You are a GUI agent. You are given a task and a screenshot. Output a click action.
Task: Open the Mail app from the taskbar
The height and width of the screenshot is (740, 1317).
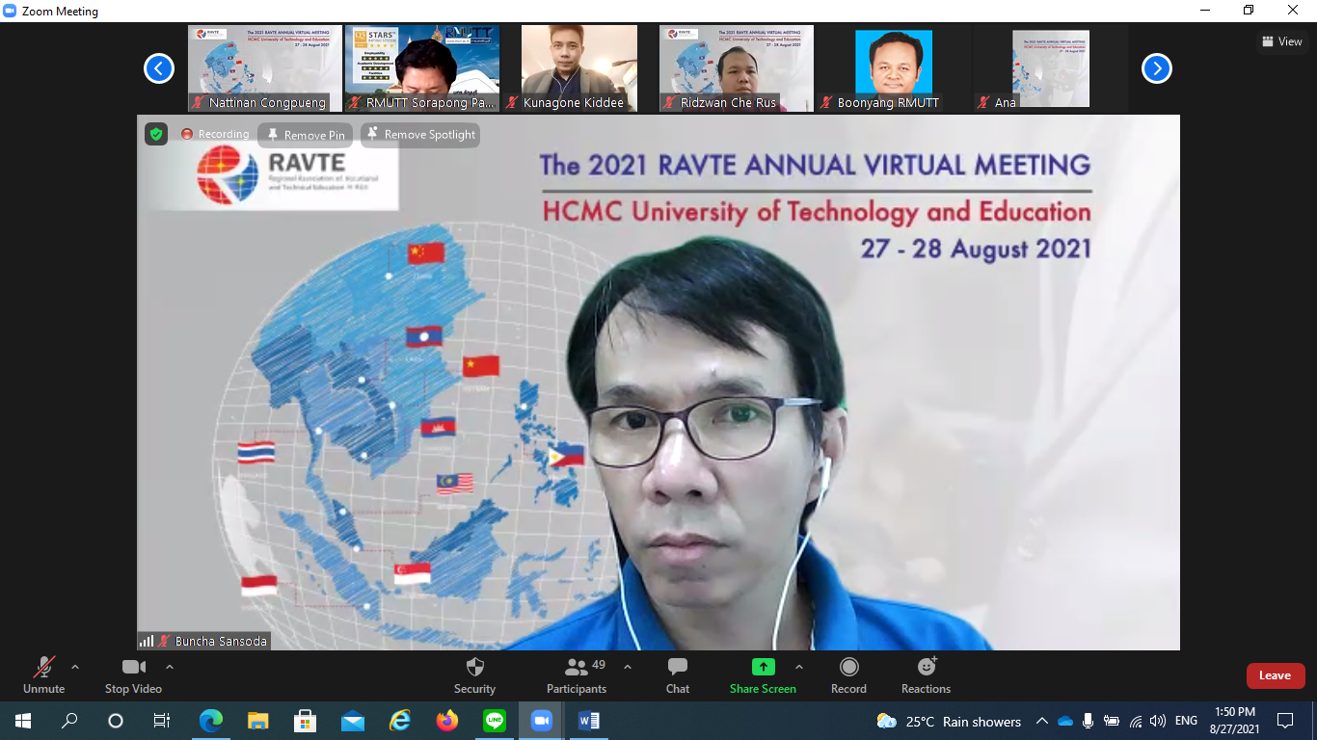point(352,721)
